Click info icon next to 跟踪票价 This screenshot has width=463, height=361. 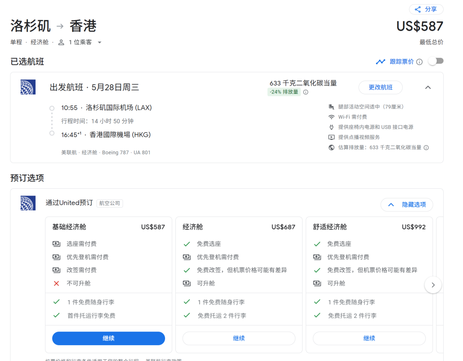pos(419,62)
